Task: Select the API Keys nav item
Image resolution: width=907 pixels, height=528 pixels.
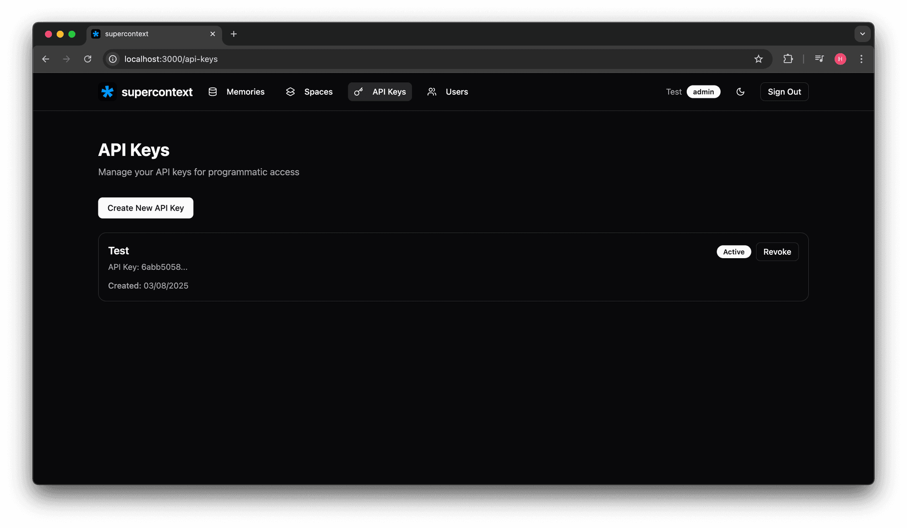Action: pos(380,92)
